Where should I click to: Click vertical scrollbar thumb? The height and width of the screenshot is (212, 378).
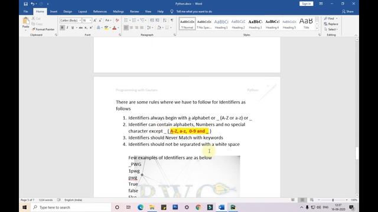coord(357,153)
